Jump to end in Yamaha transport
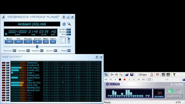Image resolution: width=185 pixels, height=104 pixels. coord(143,79)
